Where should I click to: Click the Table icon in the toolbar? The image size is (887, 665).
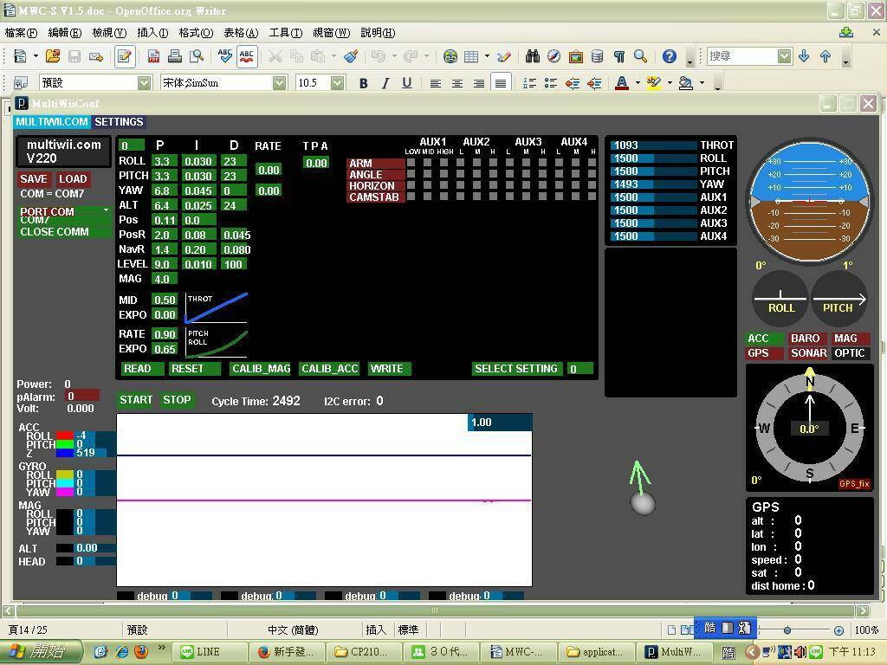coord(471,56)
